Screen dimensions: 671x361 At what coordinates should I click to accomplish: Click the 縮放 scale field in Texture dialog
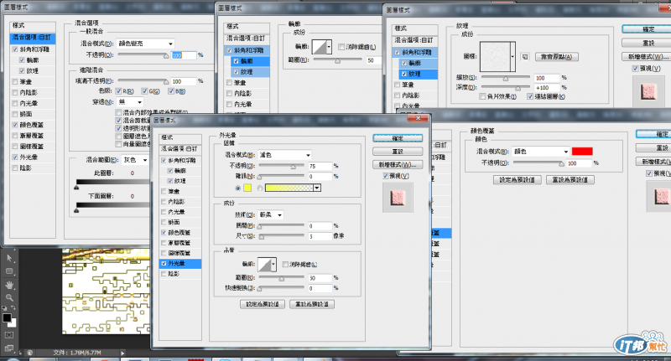point(547,78)
